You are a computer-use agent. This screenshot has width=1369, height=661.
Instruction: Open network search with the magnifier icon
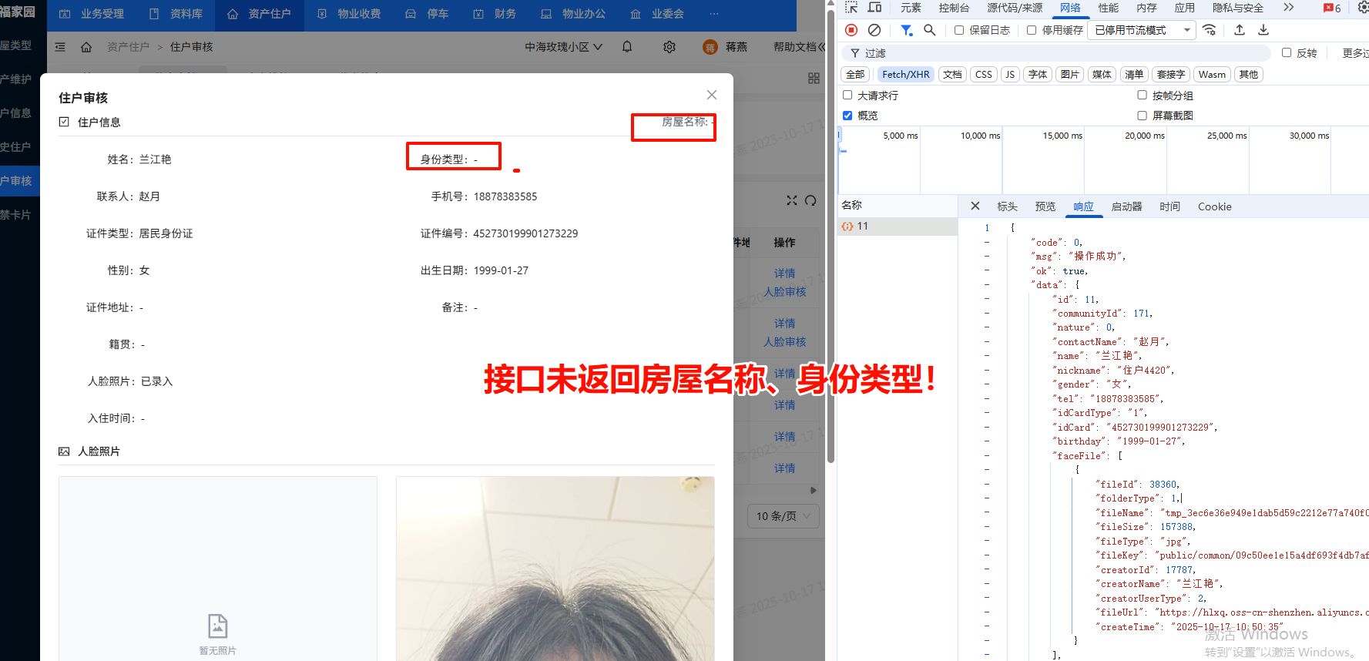(x=930, y=30)
